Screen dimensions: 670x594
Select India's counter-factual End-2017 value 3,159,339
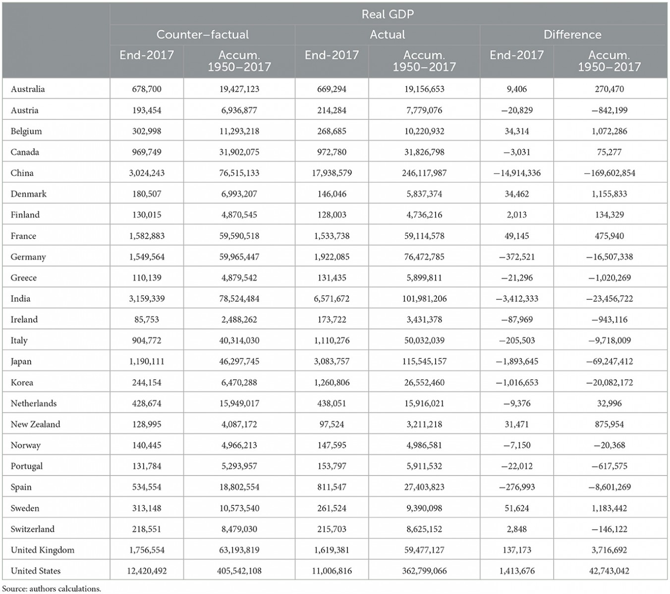click(147, 298)
